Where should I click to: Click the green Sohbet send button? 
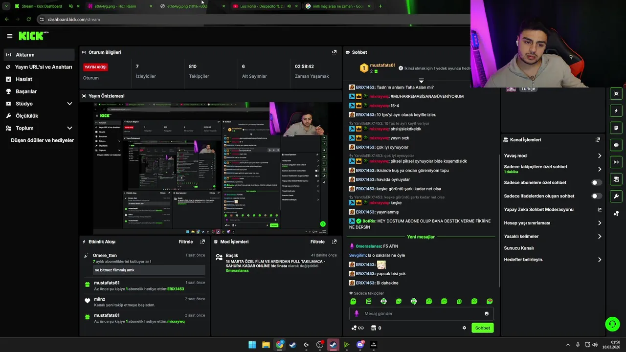483,328
